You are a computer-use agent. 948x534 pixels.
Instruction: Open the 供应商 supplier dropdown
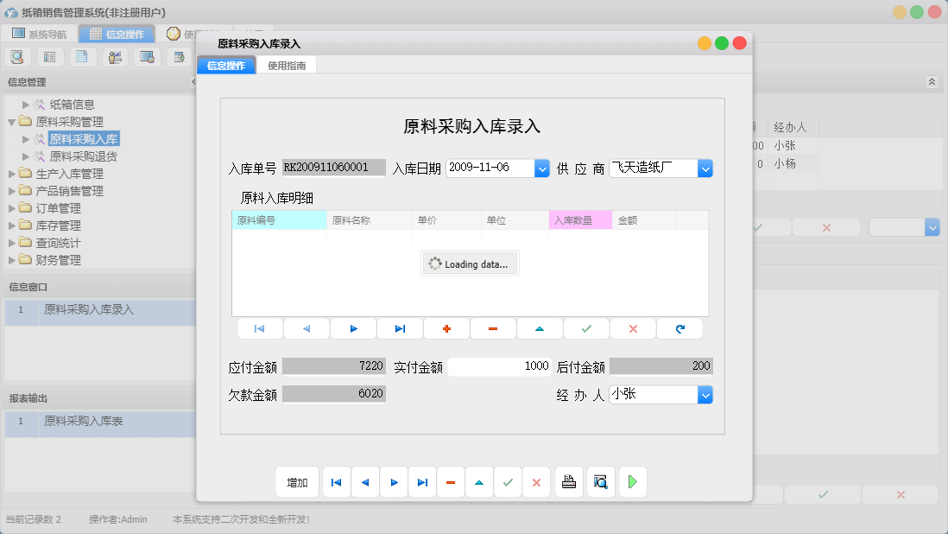click(706, 168)
